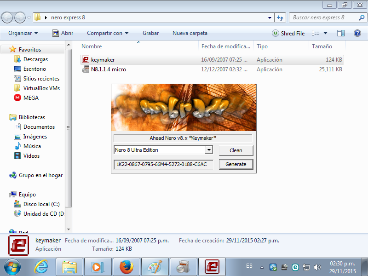Viewport: 368px width, 276px height.
Task: Click the network tray icon
Action: [x=306, y=267]
